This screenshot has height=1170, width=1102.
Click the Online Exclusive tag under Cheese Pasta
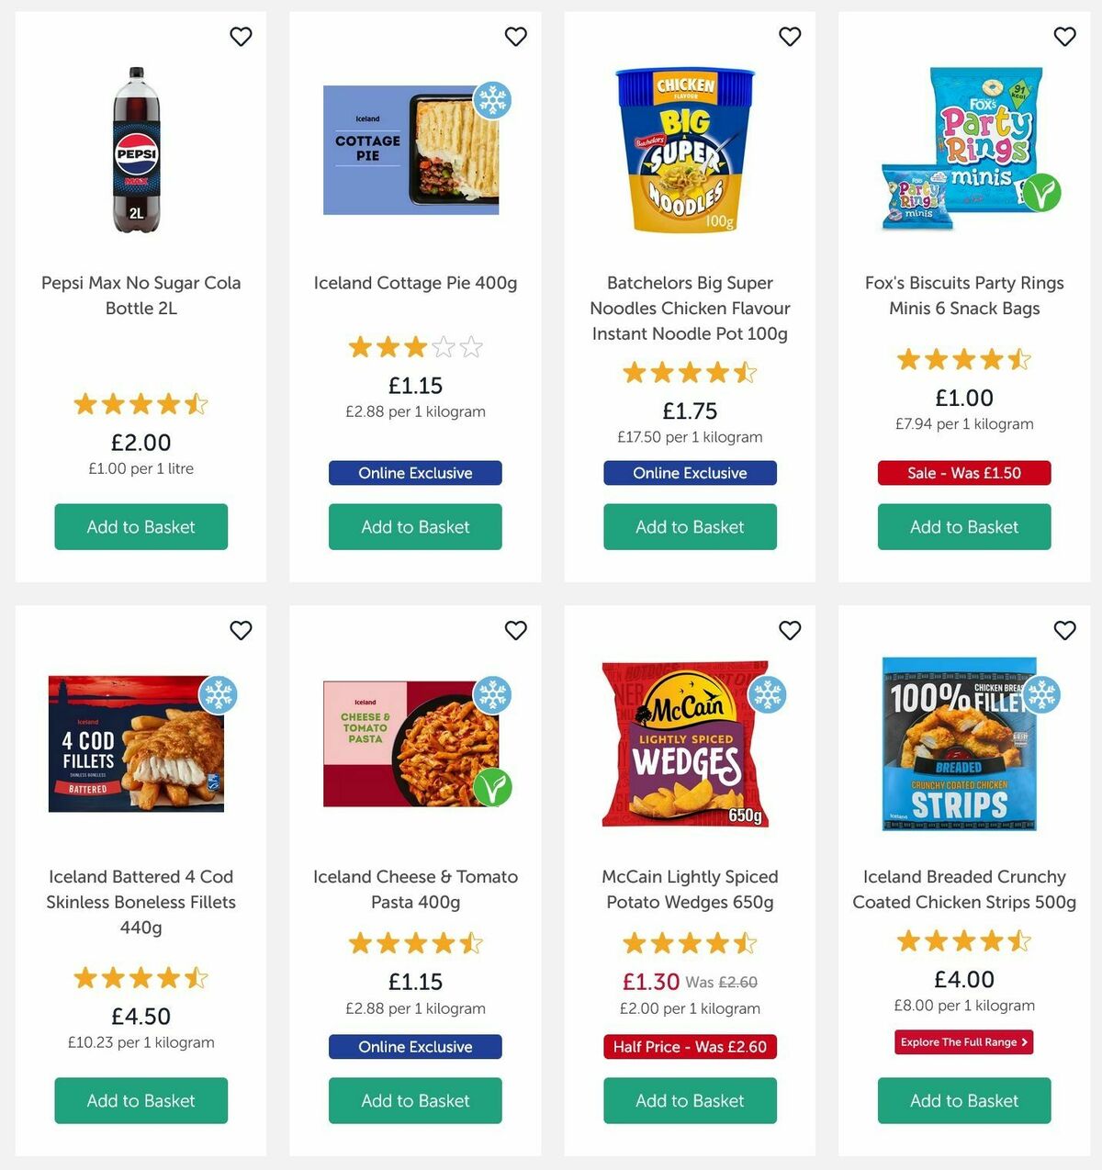pos(415,1046)
